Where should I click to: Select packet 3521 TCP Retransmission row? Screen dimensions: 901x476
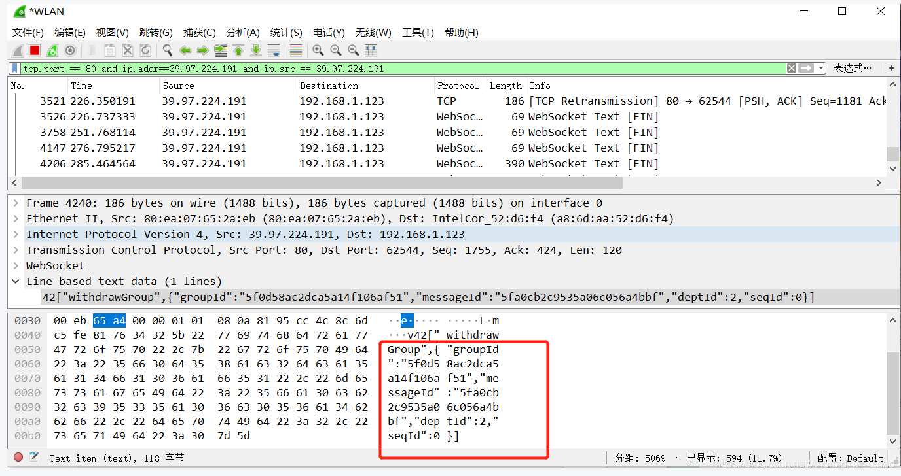447,101
